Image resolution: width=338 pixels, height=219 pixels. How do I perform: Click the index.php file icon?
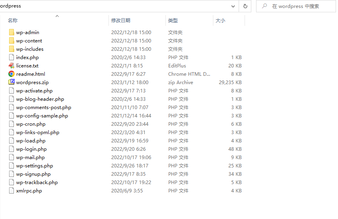click(x=11, y=57)
